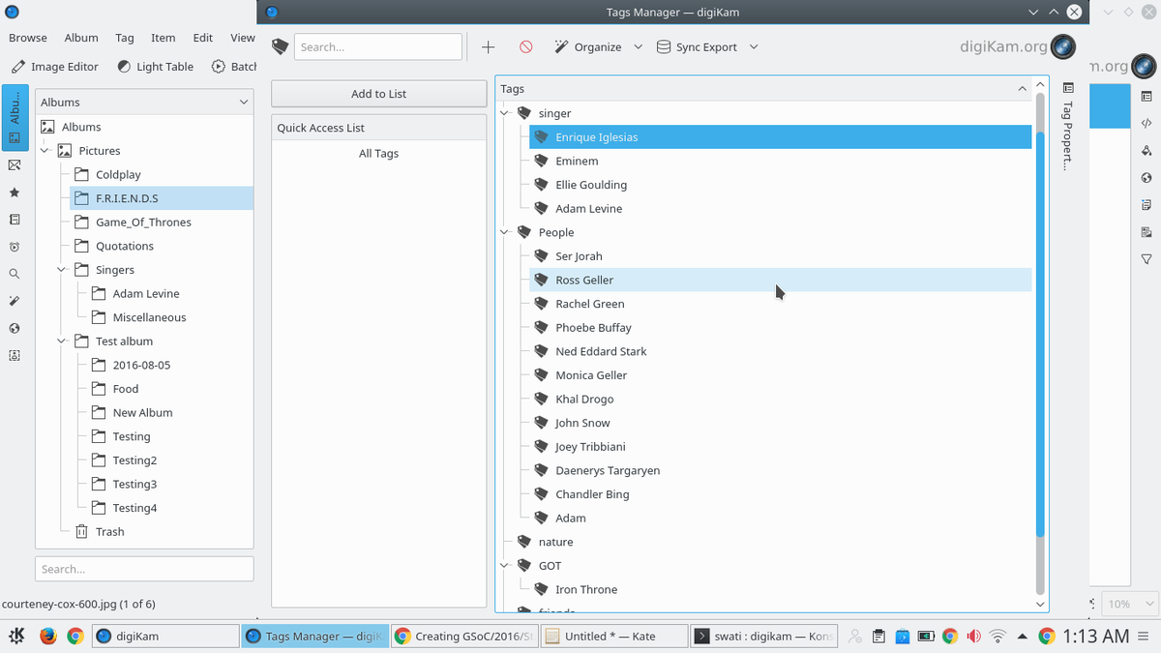Click the magnifier Search icon in left sidebar
This screenshot has width=1161, height=653.
point(15,274)
